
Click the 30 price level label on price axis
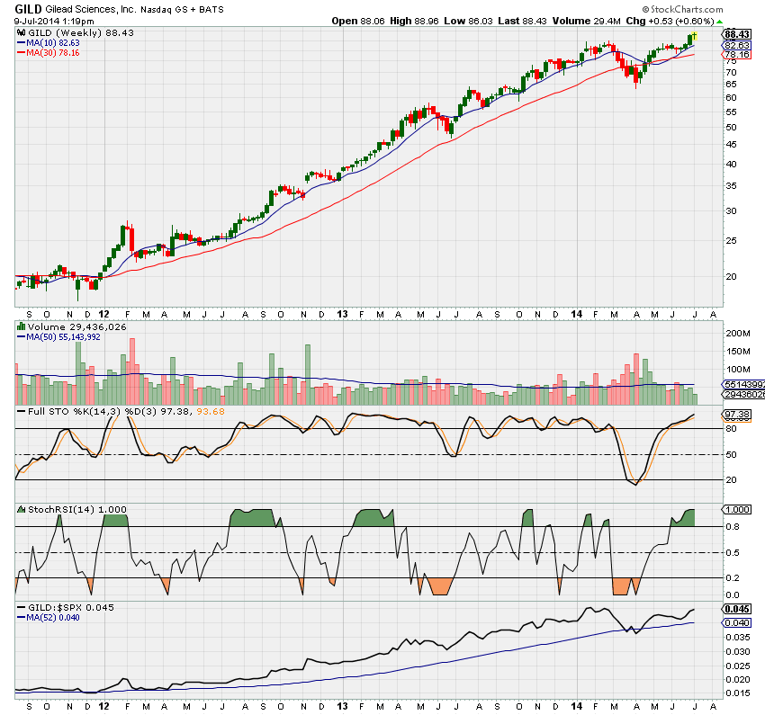tap(731, 211)
